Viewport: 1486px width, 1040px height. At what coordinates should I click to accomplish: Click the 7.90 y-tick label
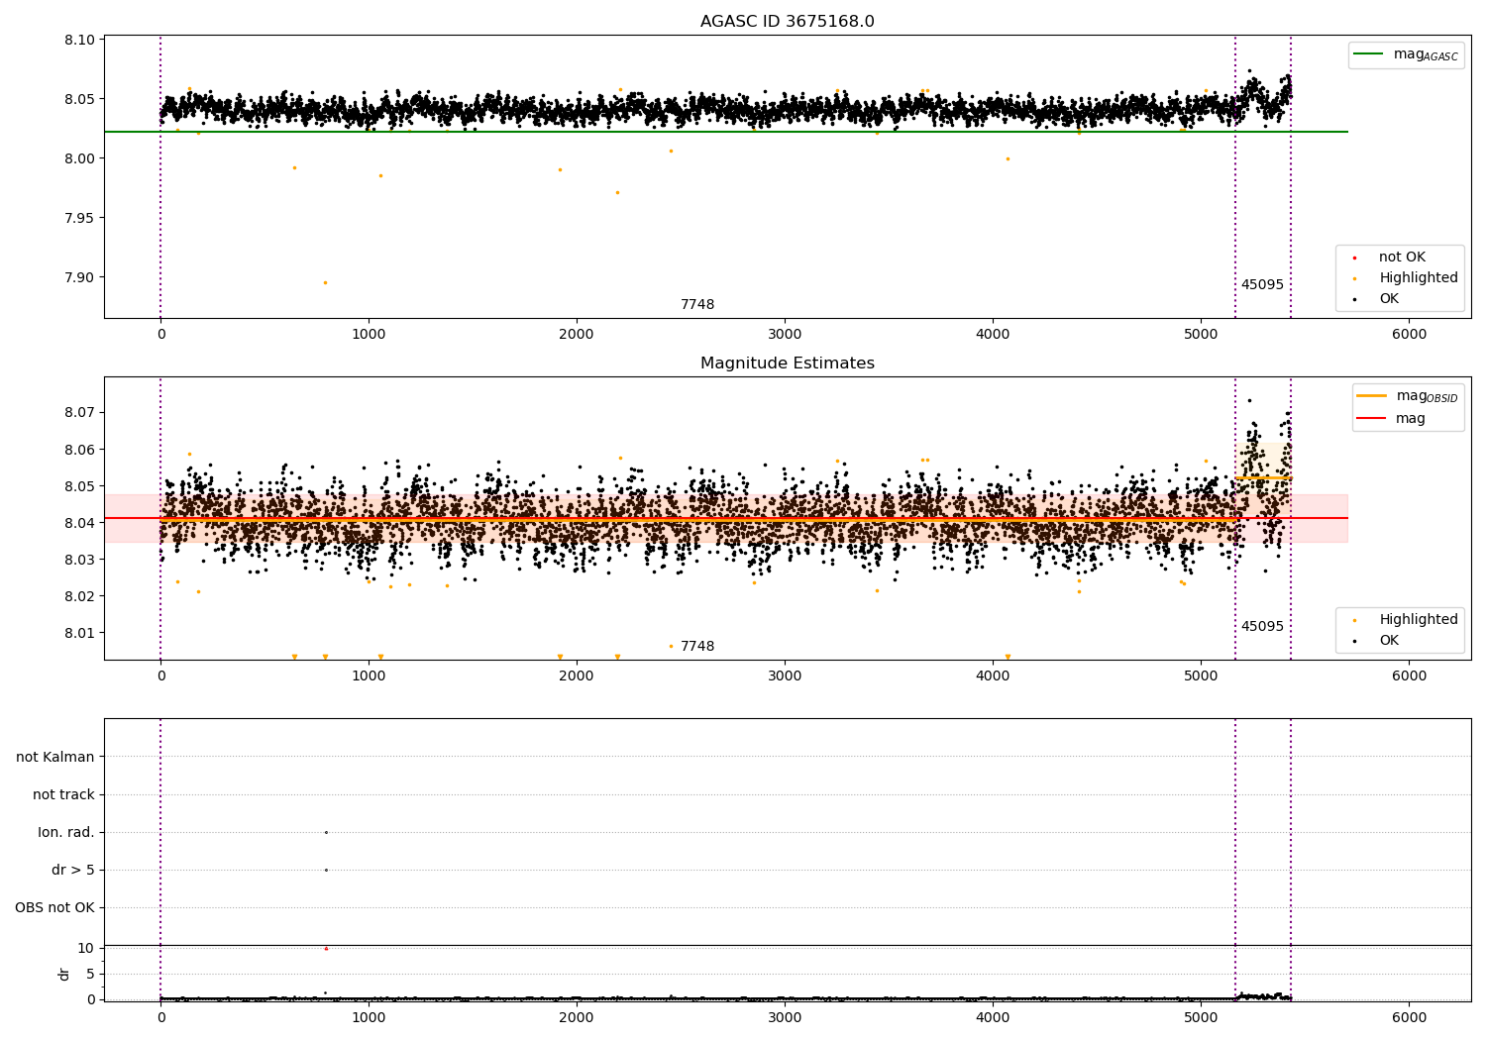pyautogui.click(x=79, y=277)
